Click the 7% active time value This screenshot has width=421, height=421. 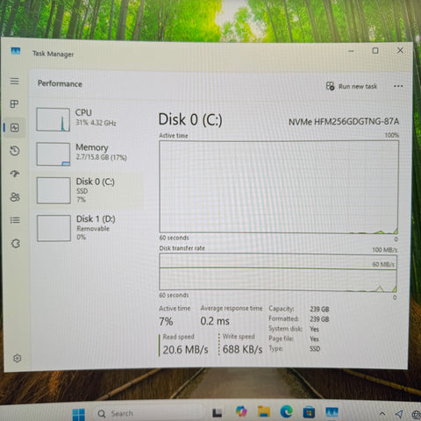pyautogui.click(x=166, y=322)
